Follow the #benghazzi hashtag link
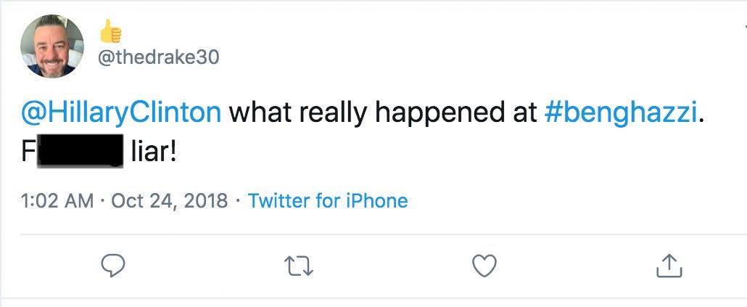 pos(622,112)
